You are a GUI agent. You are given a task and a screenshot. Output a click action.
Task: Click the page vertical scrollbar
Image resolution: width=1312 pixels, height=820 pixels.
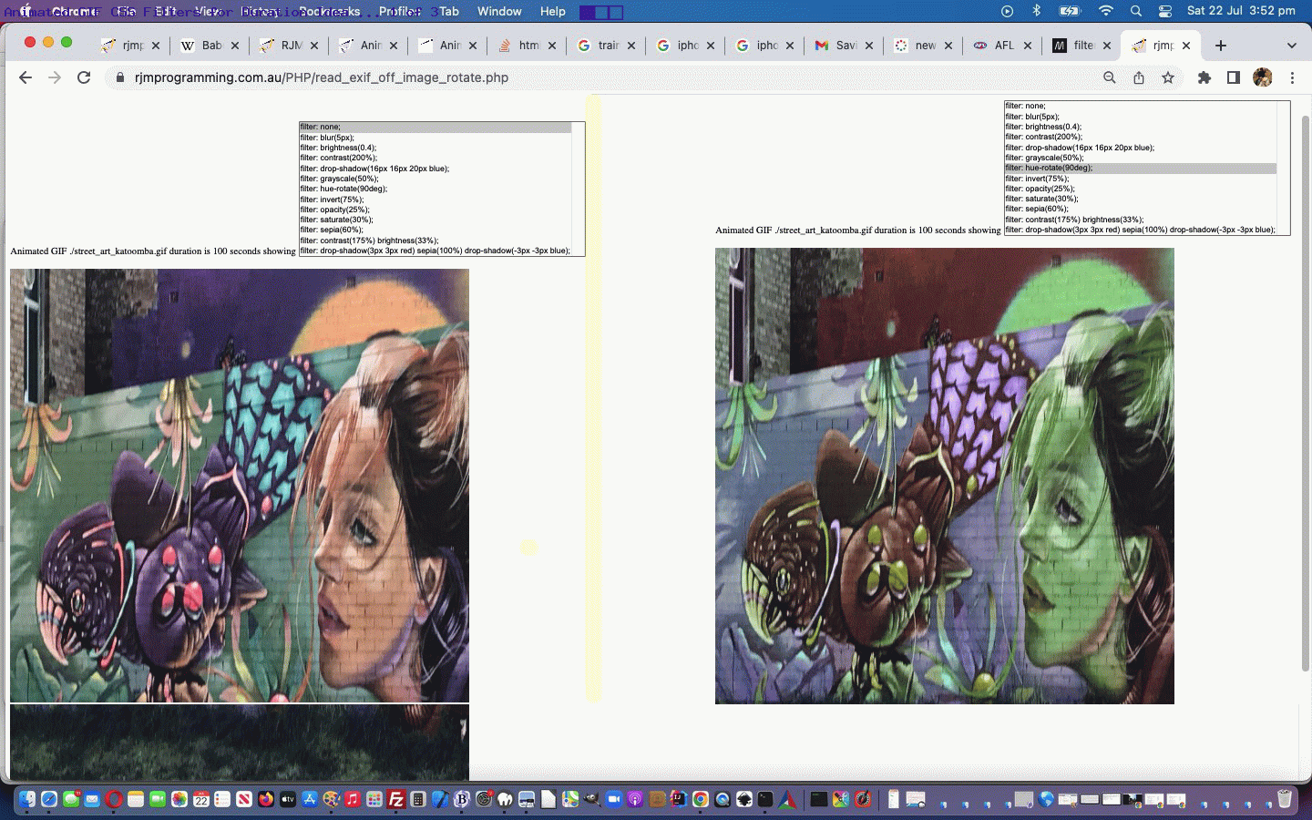1305,392
